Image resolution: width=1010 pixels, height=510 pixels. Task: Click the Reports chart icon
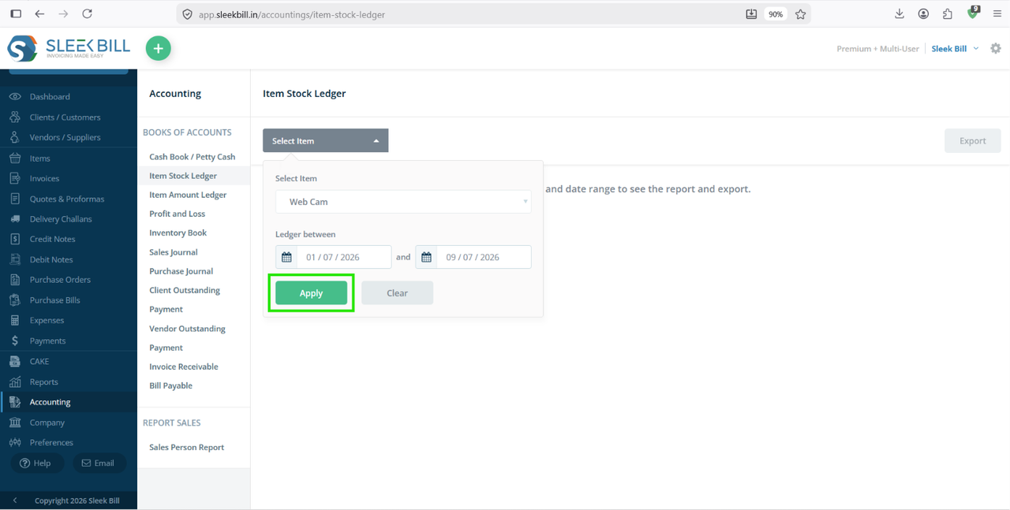[15, 382]
